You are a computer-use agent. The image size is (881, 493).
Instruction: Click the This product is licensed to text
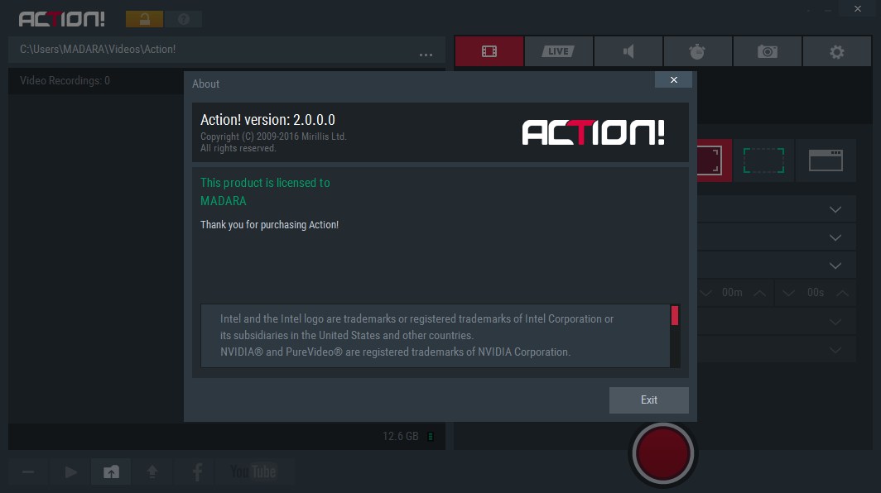[265, 183]
